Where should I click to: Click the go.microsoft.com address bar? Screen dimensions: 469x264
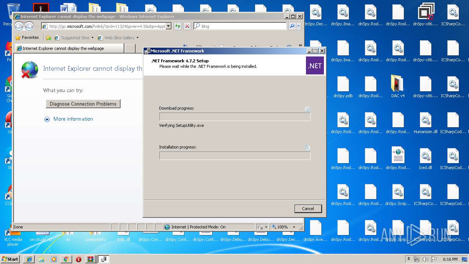click(106, 26)
